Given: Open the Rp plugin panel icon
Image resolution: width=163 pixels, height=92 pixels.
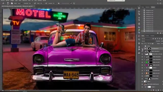Looking at the screenshot, I should (139, 27).
